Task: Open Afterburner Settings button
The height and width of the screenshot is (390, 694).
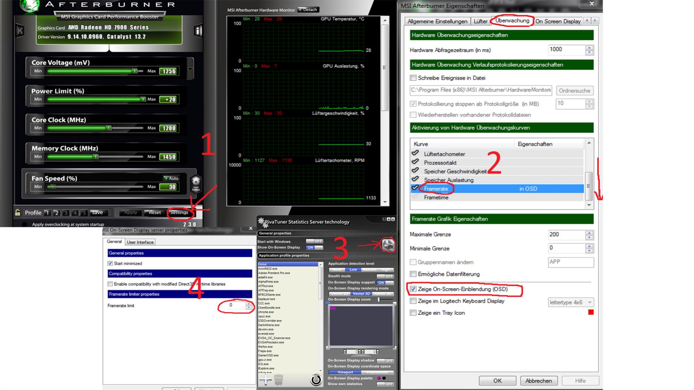Action: tap(179, 213)
